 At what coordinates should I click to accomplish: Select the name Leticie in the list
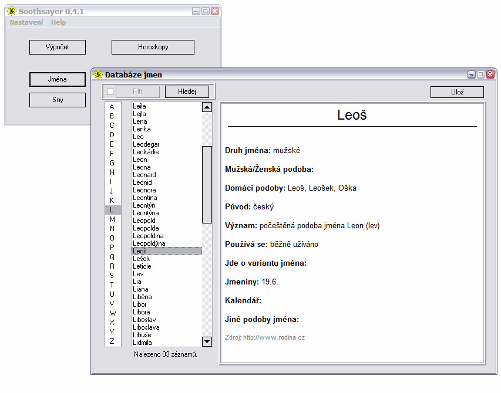[167, 266]
